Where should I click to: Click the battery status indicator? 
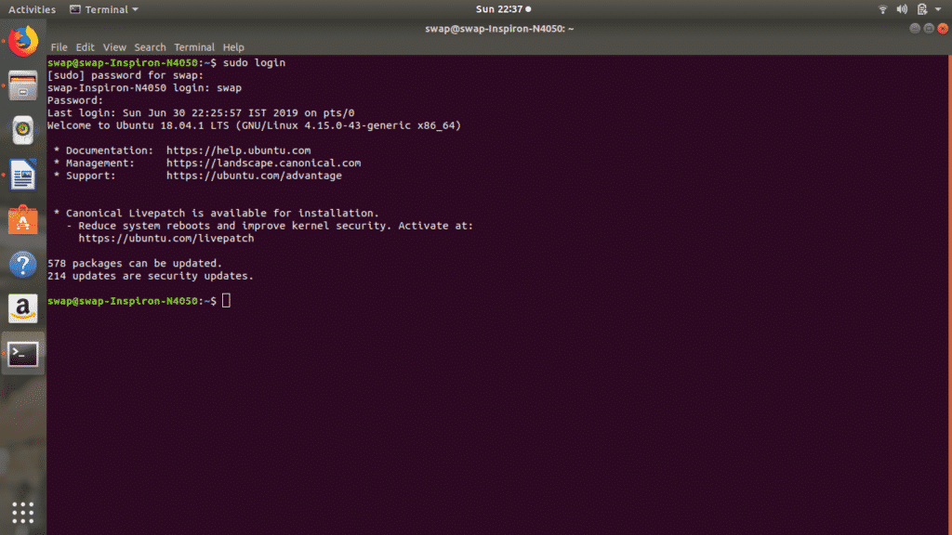click(x=921, y=9)
